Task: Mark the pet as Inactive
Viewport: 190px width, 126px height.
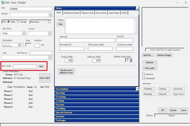Action: (144, 74)
